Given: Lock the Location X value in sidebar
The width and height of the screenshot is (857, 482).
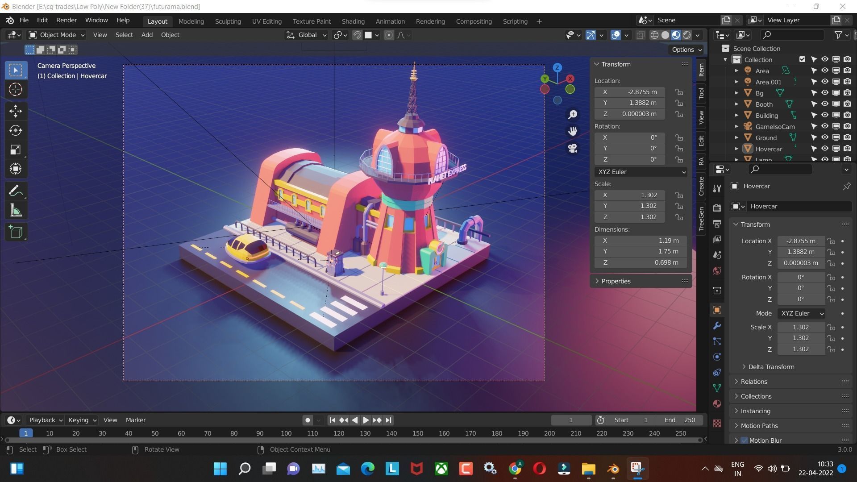Looking at the screenshot, I should coord(679,92).
